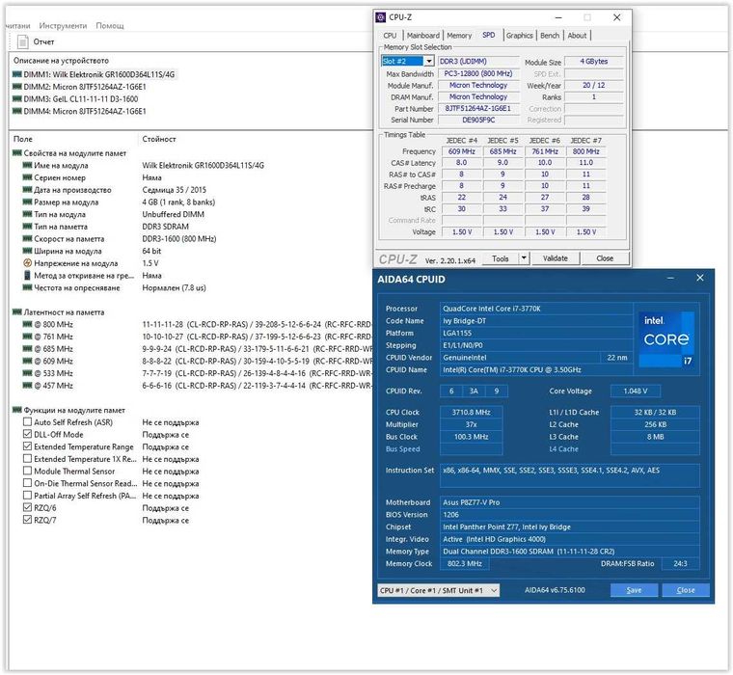Screen dimensions: 733x675
Task: Click the CPU-Z title bar app icon
Action: click(x=381, y=17)
